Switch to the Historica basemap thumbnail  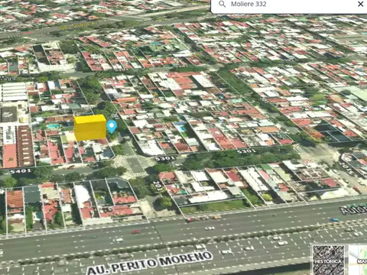coord(328,260)
